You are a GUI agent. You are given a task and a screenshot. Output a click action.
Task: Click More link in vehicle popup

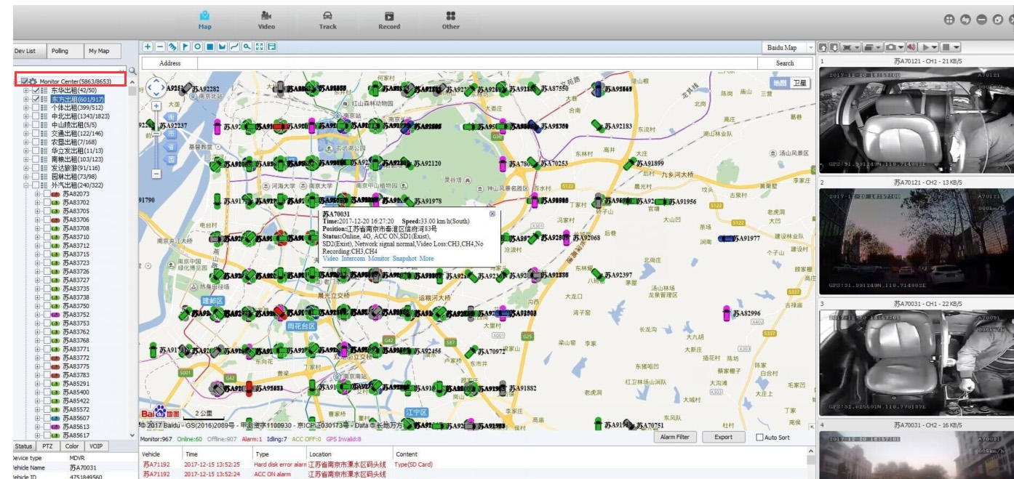(426, 258)
